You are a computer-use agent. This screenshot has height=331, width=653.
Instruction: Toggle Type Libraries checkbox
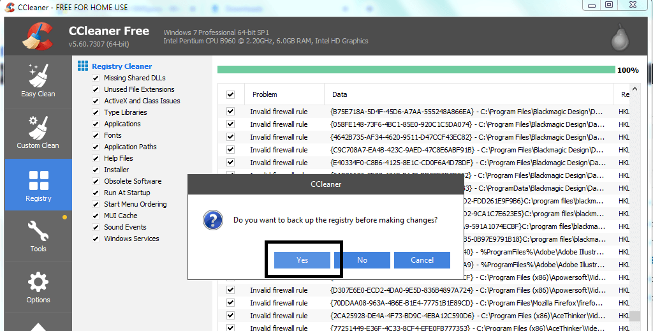click(96, 112)
